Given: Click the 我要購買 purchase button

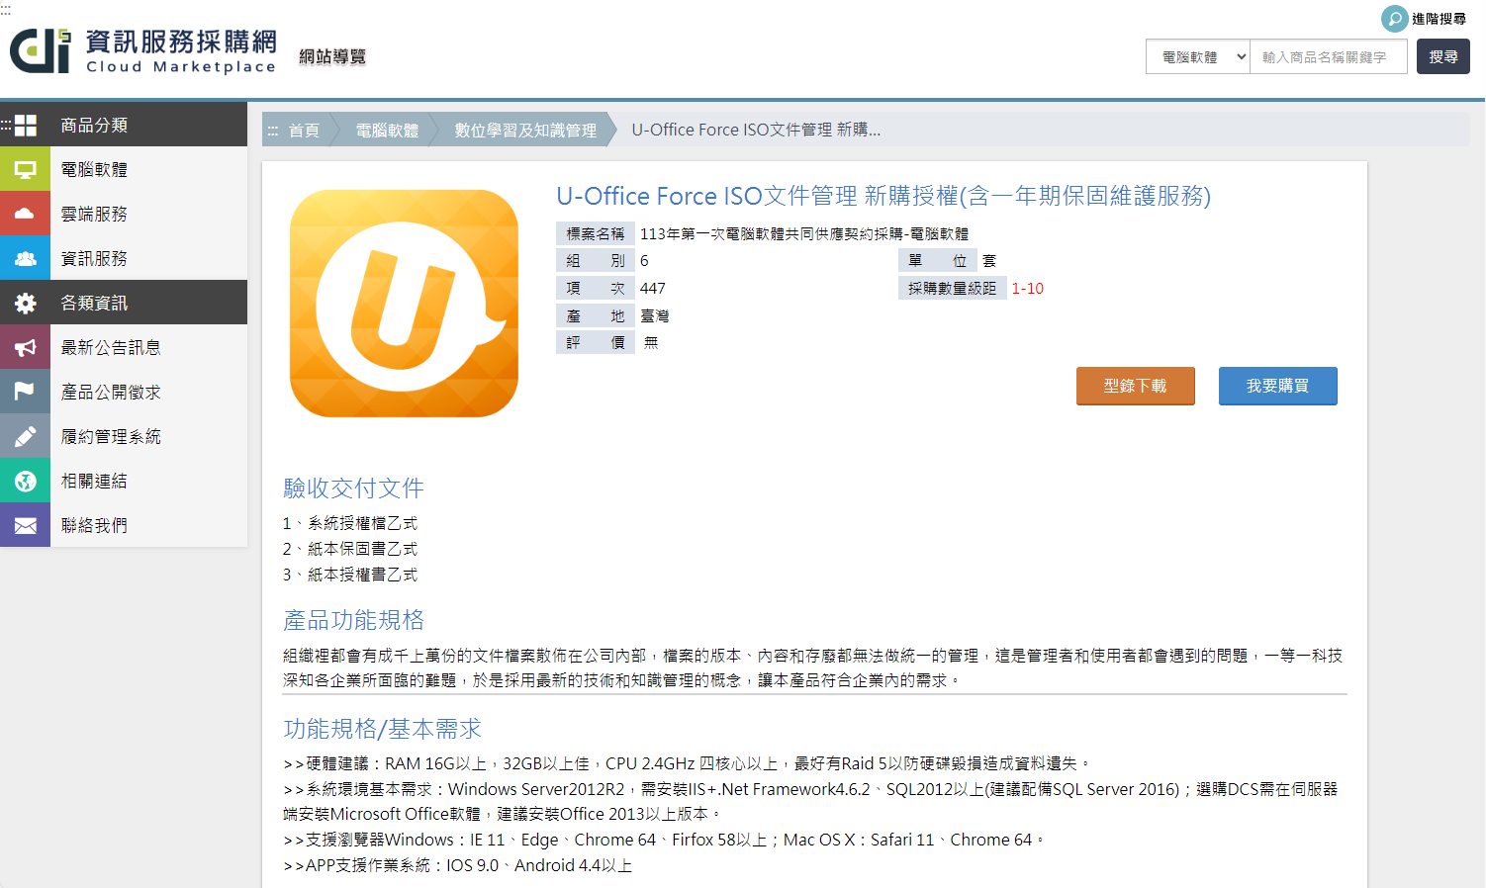Looking at the screenshot, I should (x=1278, y=386).
